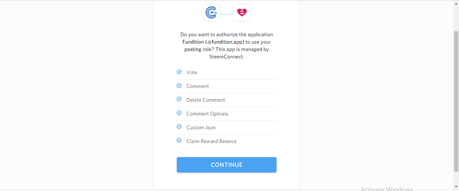Click the bold word posting

pyautogui.click(x=193, y=49)
